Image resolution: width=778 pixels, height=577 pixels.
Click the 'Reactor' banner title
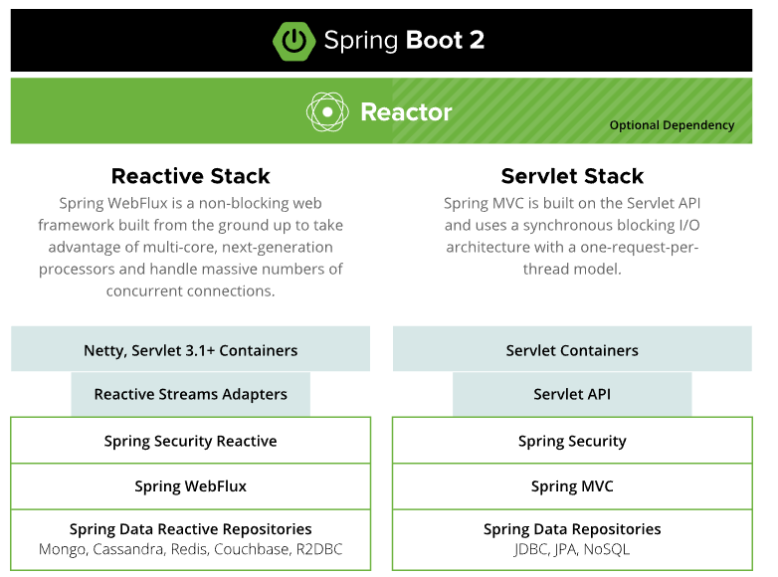pos(406,112)
